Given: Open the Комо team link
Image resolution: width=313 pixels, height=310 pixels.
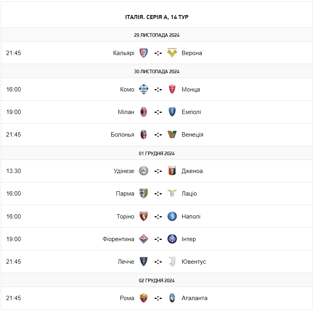Looking at the screenshot, I should pyautogui.click(x=127, y=89).
